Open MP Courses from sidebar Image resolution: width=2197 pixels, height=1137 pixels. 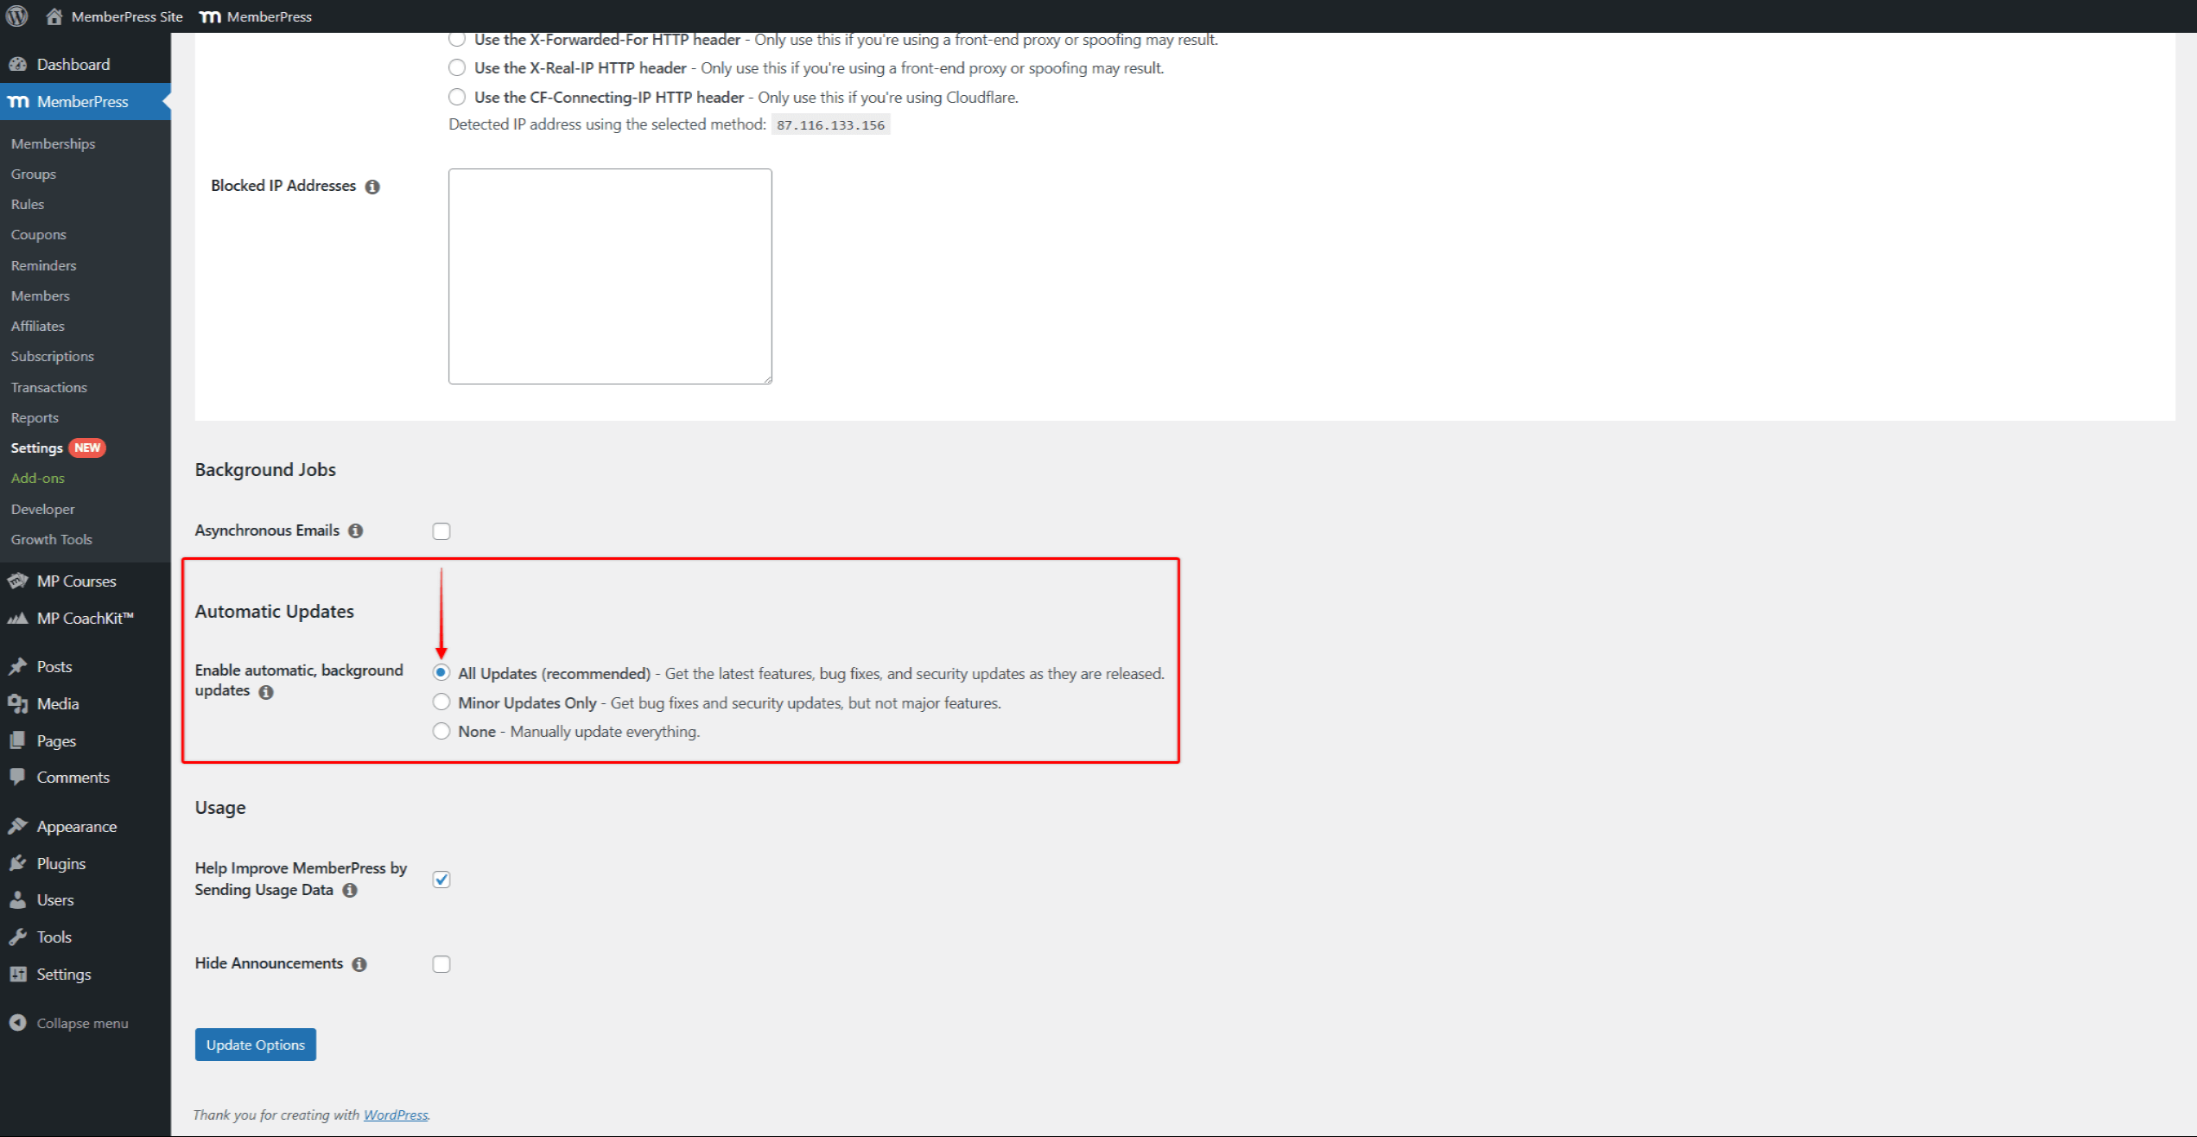[x=76, y=581]
